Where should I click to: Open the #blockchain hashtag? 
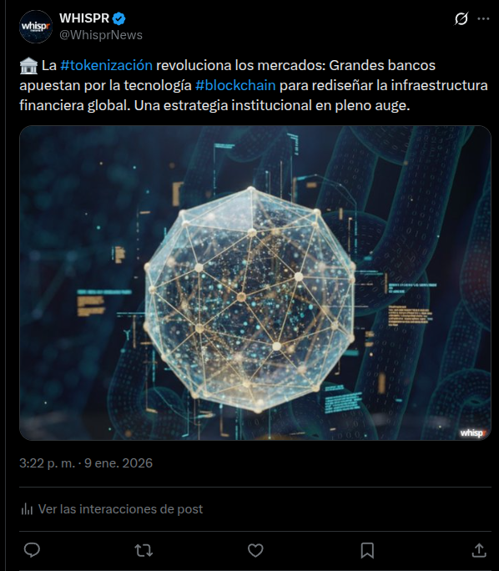coord(235,85)
